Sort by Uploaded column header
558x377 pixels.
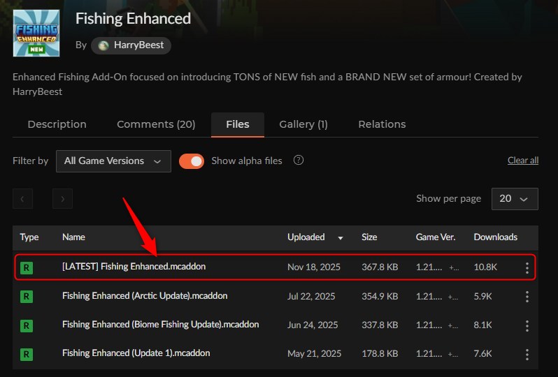point(306,237)
